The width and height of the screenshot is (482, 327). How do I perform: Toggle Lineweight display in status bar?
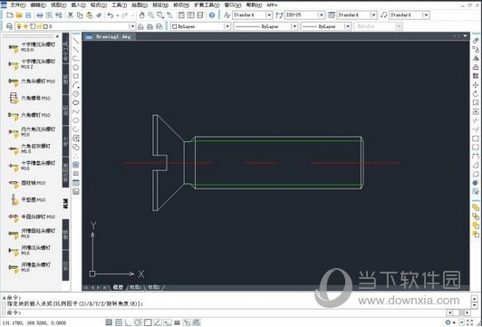point(177,322)
